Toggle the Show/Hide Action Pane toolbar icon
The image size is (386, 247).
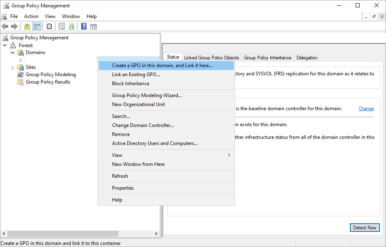pyautogui.click(x=94, y=27)
